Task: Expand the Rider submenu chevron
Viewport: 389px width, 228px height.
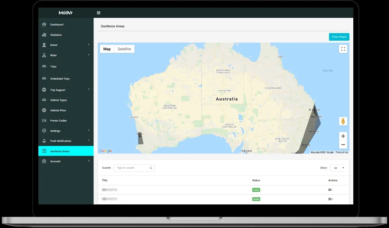Action: coord(89,55)
